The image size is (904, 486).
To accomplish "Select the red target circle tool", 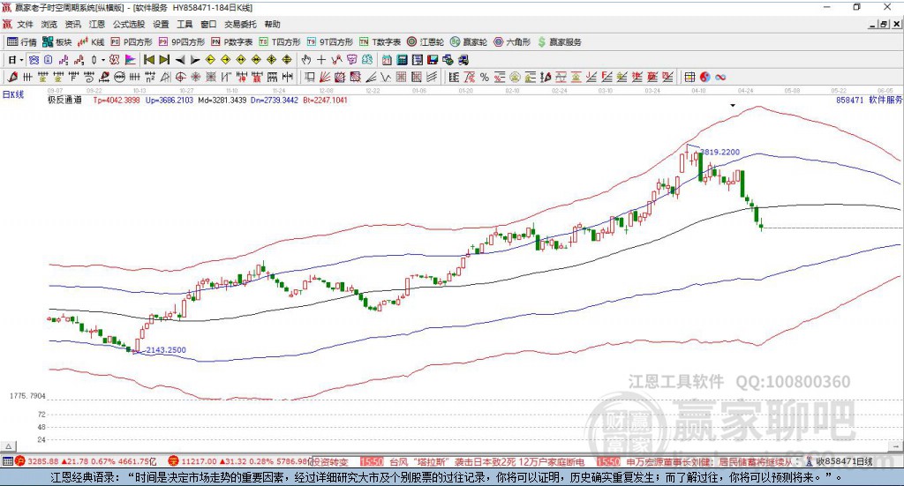I will pos(180,77).
